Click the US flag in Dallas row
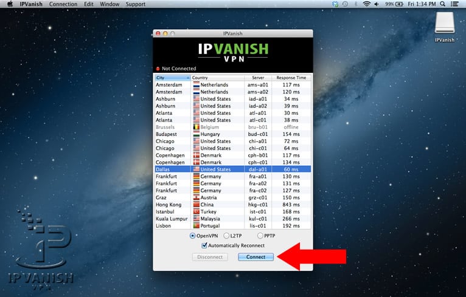The height and width of the screenshot is (297, 466). [196, 169]
